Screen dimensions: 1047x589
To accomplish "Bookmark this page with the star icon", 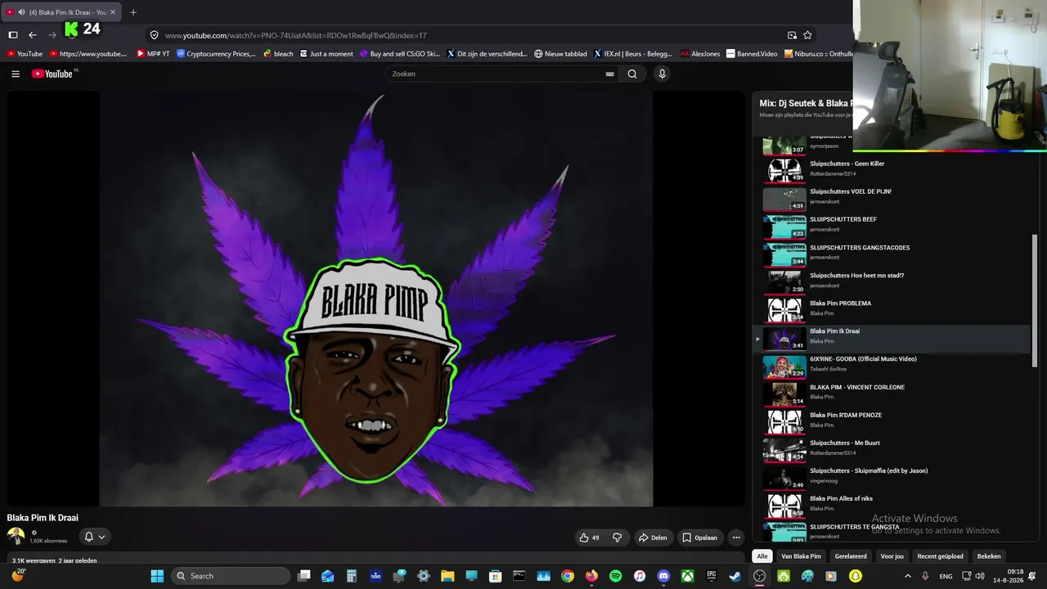I will 807,35.
